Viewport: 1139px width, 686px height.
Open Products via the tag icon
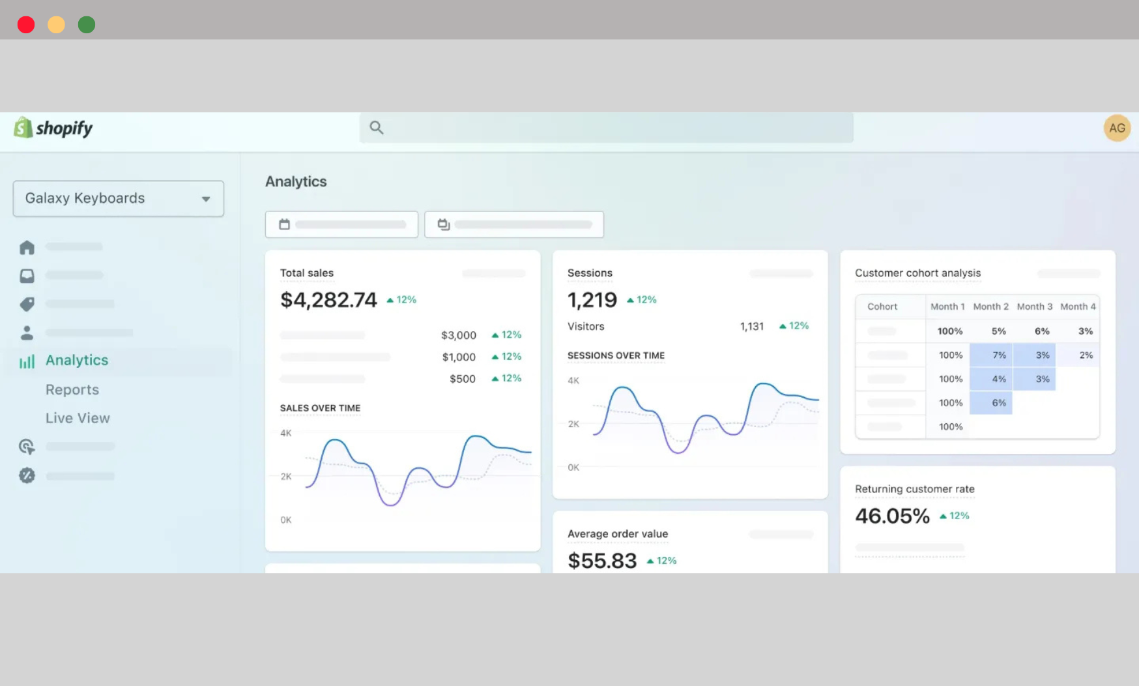(x=26, y=303)
